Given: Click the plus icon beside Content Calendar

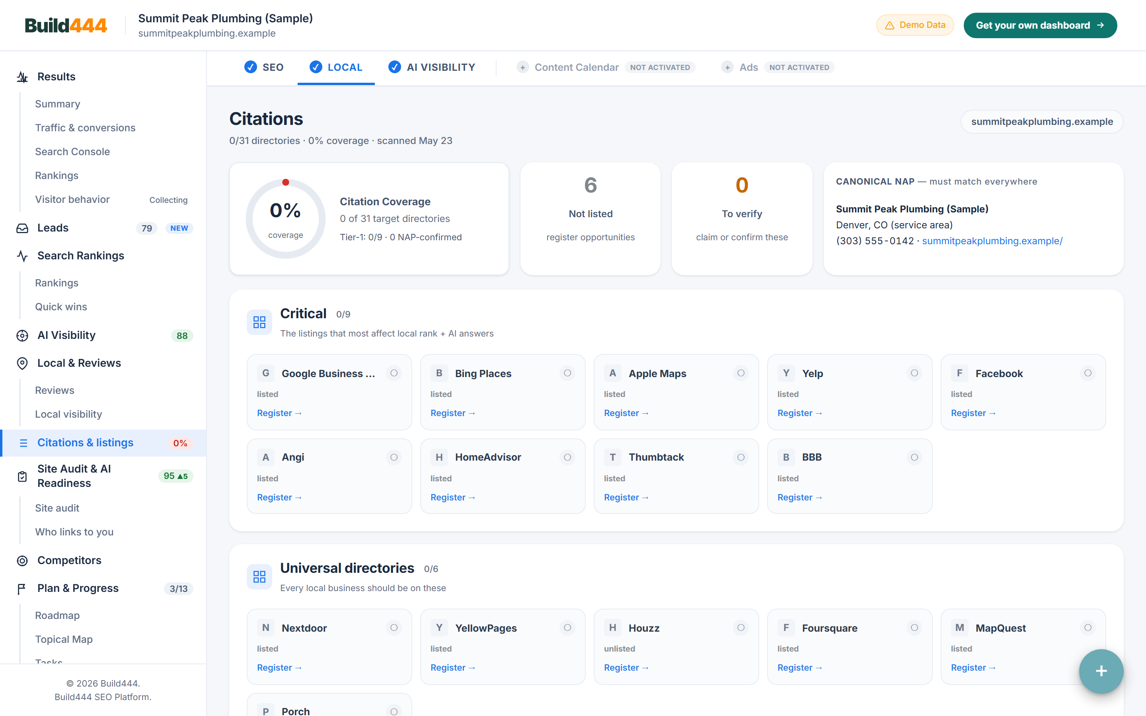Looking at the screenshot, I should coord(522,68).
